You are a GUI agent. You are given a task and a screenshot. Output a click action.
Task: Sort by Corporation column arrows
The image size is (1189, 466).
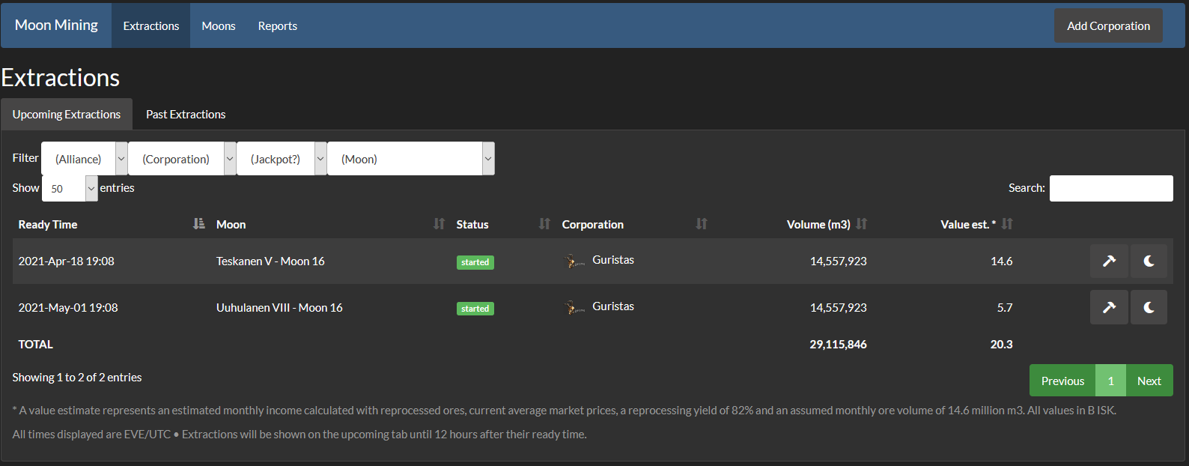coord(701,224)
